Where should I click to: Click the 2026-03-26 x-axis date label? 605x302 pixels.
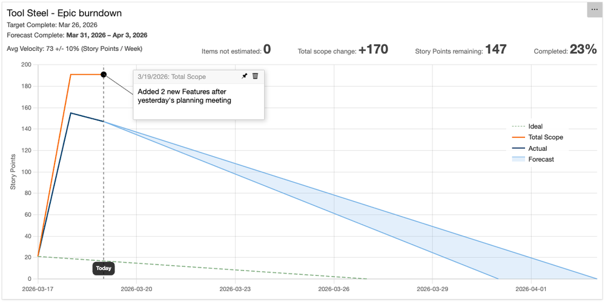click(335, 289)
